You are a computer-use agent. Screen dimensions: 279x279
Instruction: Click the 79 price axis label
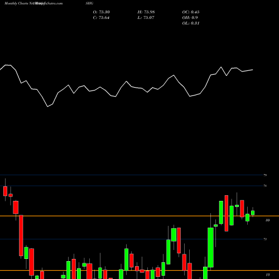point(265,175)
